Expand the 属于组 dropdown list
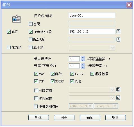The image size is (134, 127). pos(112,48)
